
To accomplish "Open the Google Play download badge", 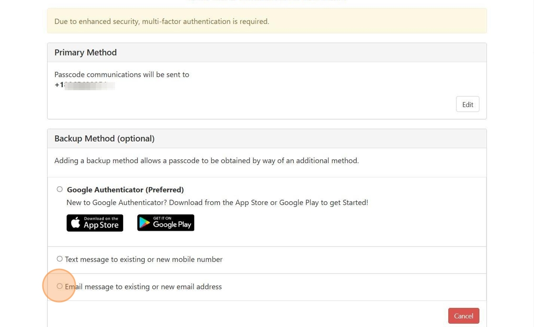I will (165, 223).
